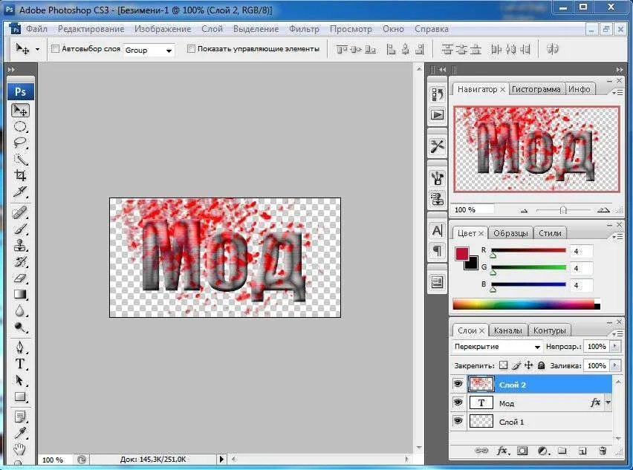Create a new layer group
This screenshot has height=470, width=633.
[x=562, y=451]
